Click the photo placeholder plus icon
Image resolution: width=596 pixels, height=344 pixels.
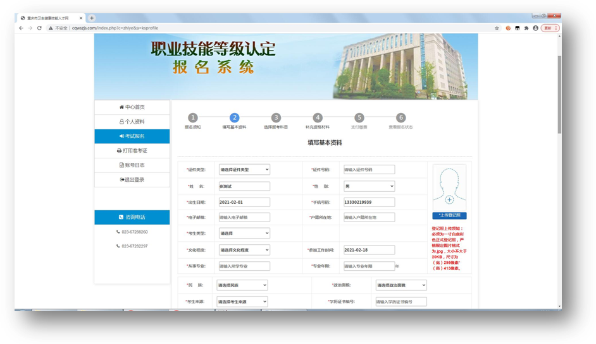pyautogui.click(x=449, y=199)
